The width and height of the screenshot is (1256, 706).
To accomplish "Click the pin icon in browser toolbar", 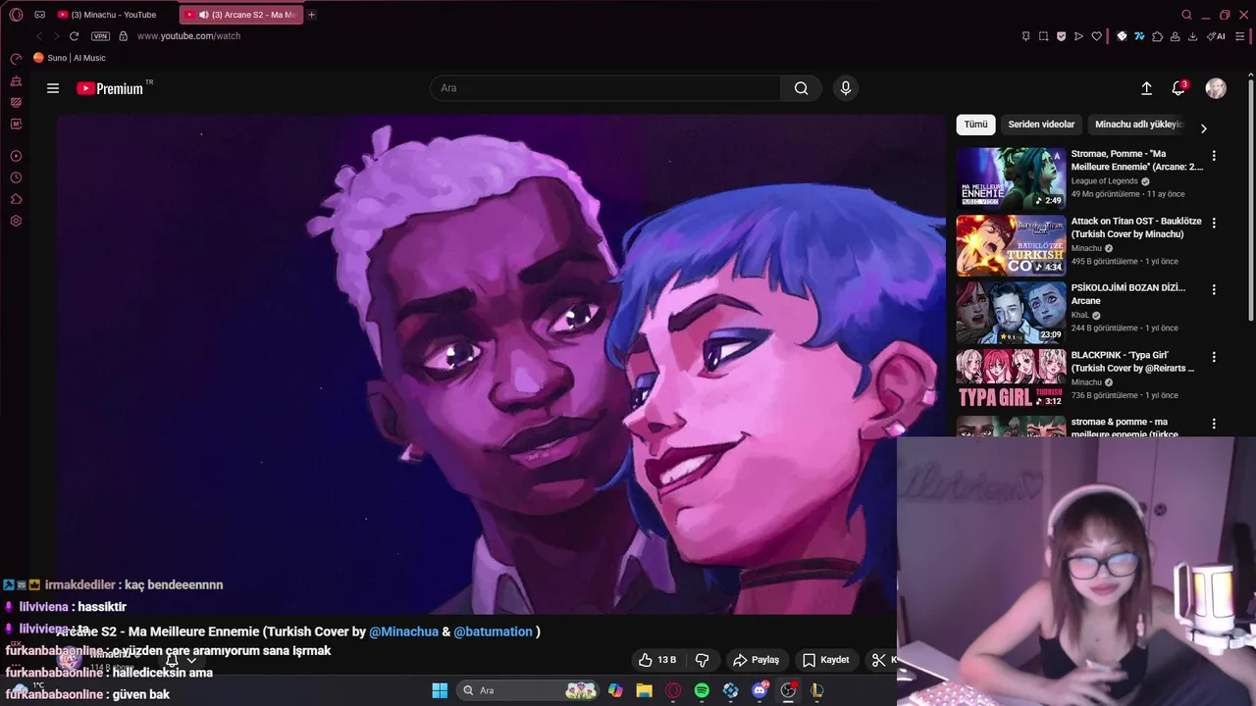I will coord(1025,36).
